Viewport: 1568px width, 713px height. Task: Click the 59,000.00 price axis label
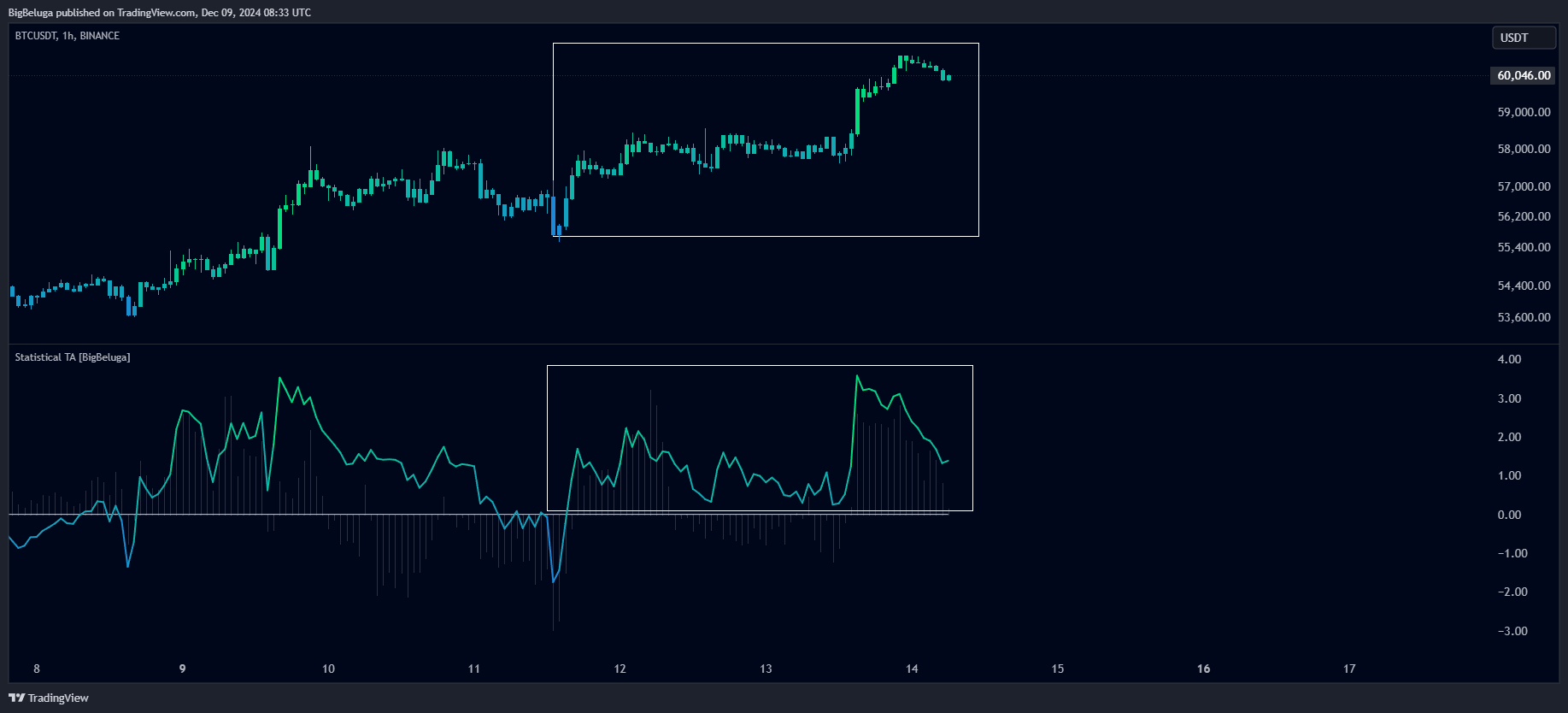(1524, 112)
